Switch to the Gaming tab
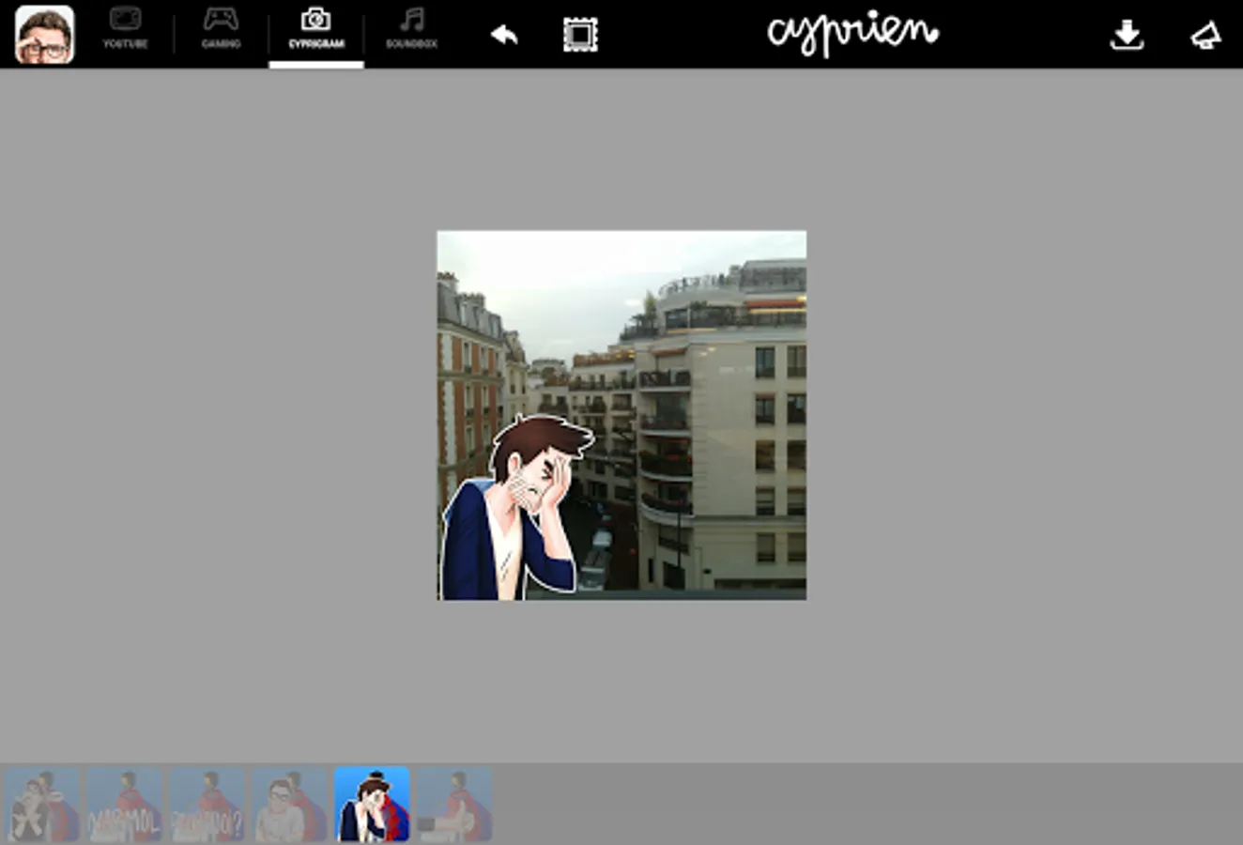The image size is (1243, 845). (x=221, y=29)
